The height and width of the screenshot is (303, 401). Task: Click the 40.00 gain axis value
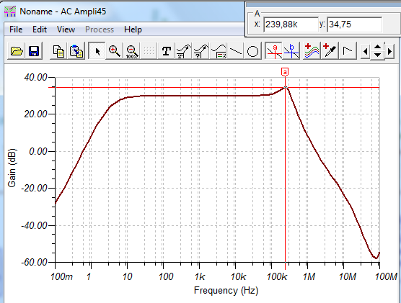(35, 77)
